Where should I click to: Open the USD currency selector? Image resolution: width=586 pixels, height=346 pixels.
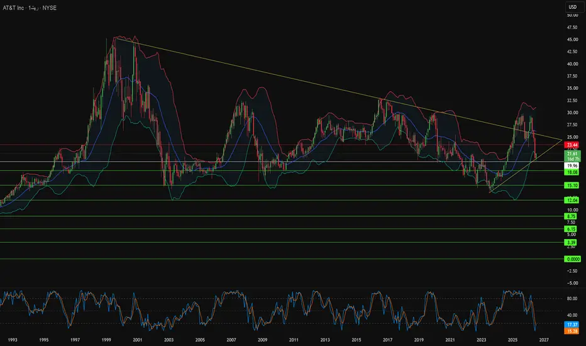pyautogui.click(x=573, y=7)
